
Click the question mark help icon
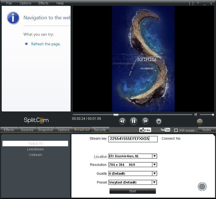(x=198, y=3)
